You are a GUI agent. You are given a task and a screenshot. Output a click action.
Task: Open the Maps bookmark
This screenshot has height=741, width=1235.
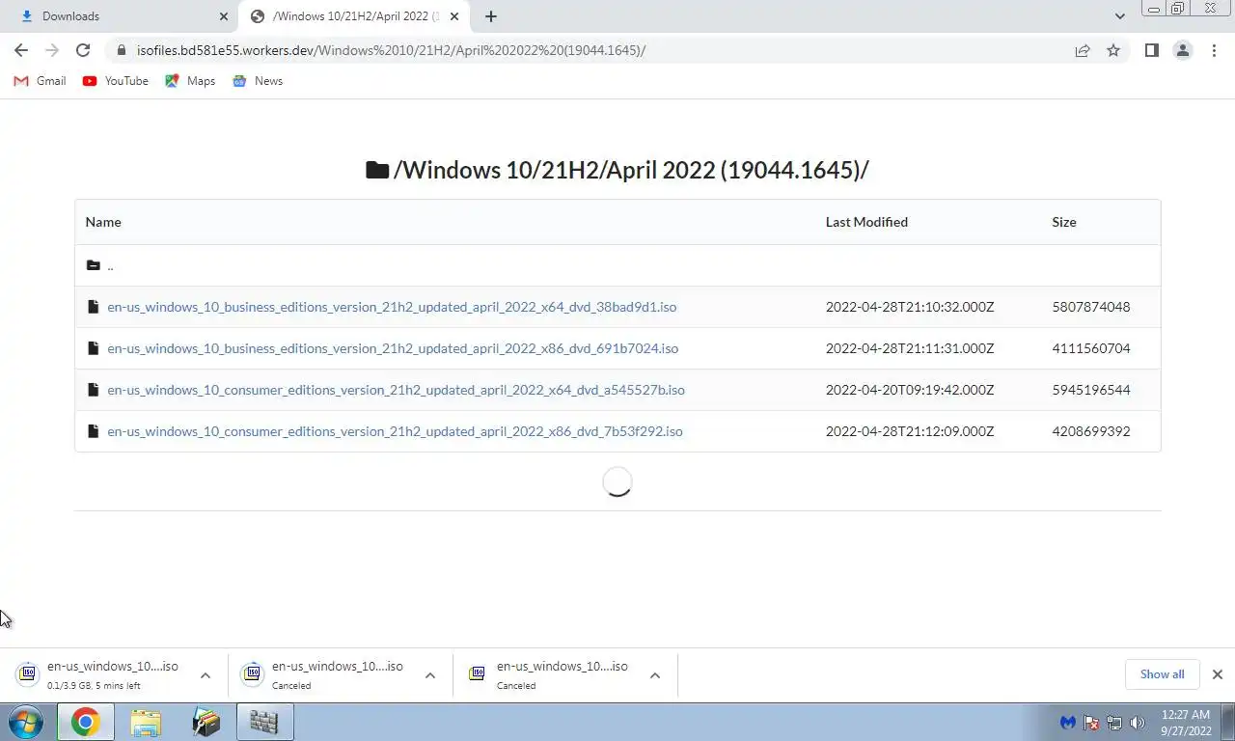pyautogui.click(x=190, y=81)
